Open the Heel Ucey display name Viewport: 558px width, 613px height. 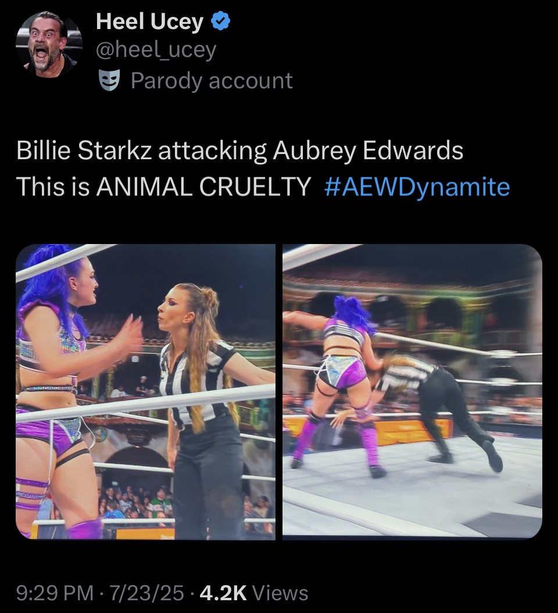[x=149, y=21]
